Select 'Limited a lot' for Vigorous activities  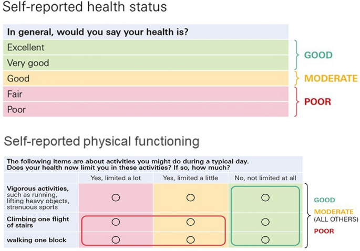click(x=116, y=198)
